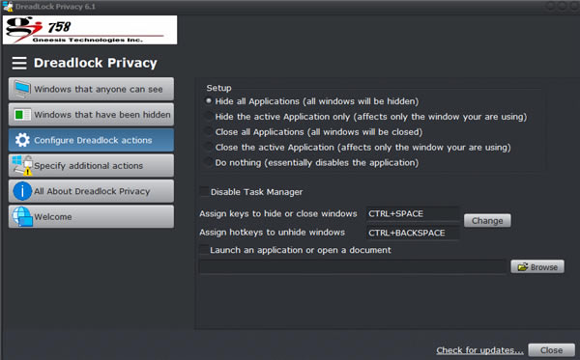Click the CTRL+SPACE hotkey field

click(413, 214)
